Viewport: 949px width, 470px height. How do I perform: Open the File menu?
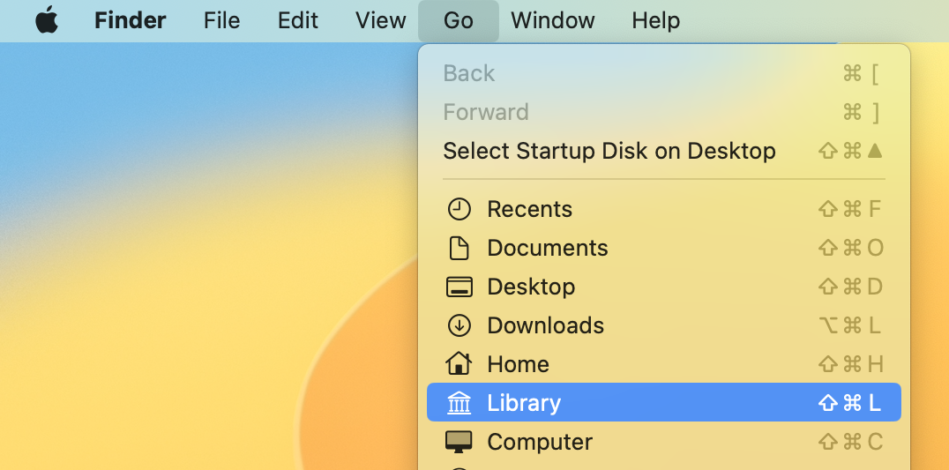tap(221, 20)
